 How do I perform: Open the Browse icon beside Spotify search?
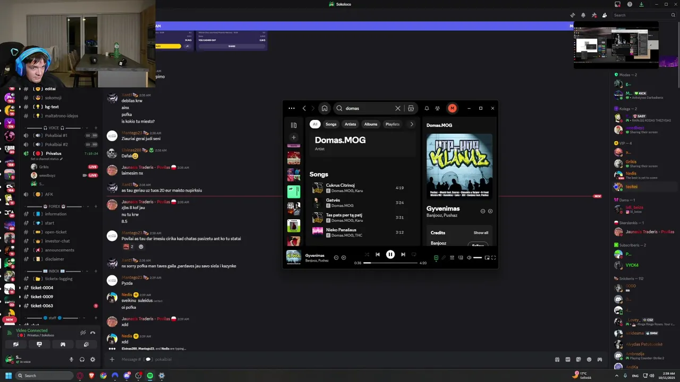[411, 108]
